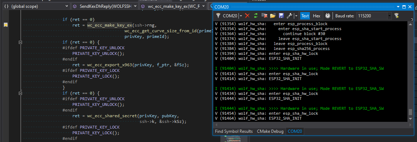Click the COM20 horizontal scrollbar left arrow
Image resolution: width=417 pixels, height=142 pixels.
[216, 125]
